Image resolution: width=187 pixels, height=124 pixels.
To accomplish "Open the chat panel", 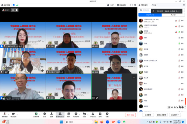I will tap(68, 115).
